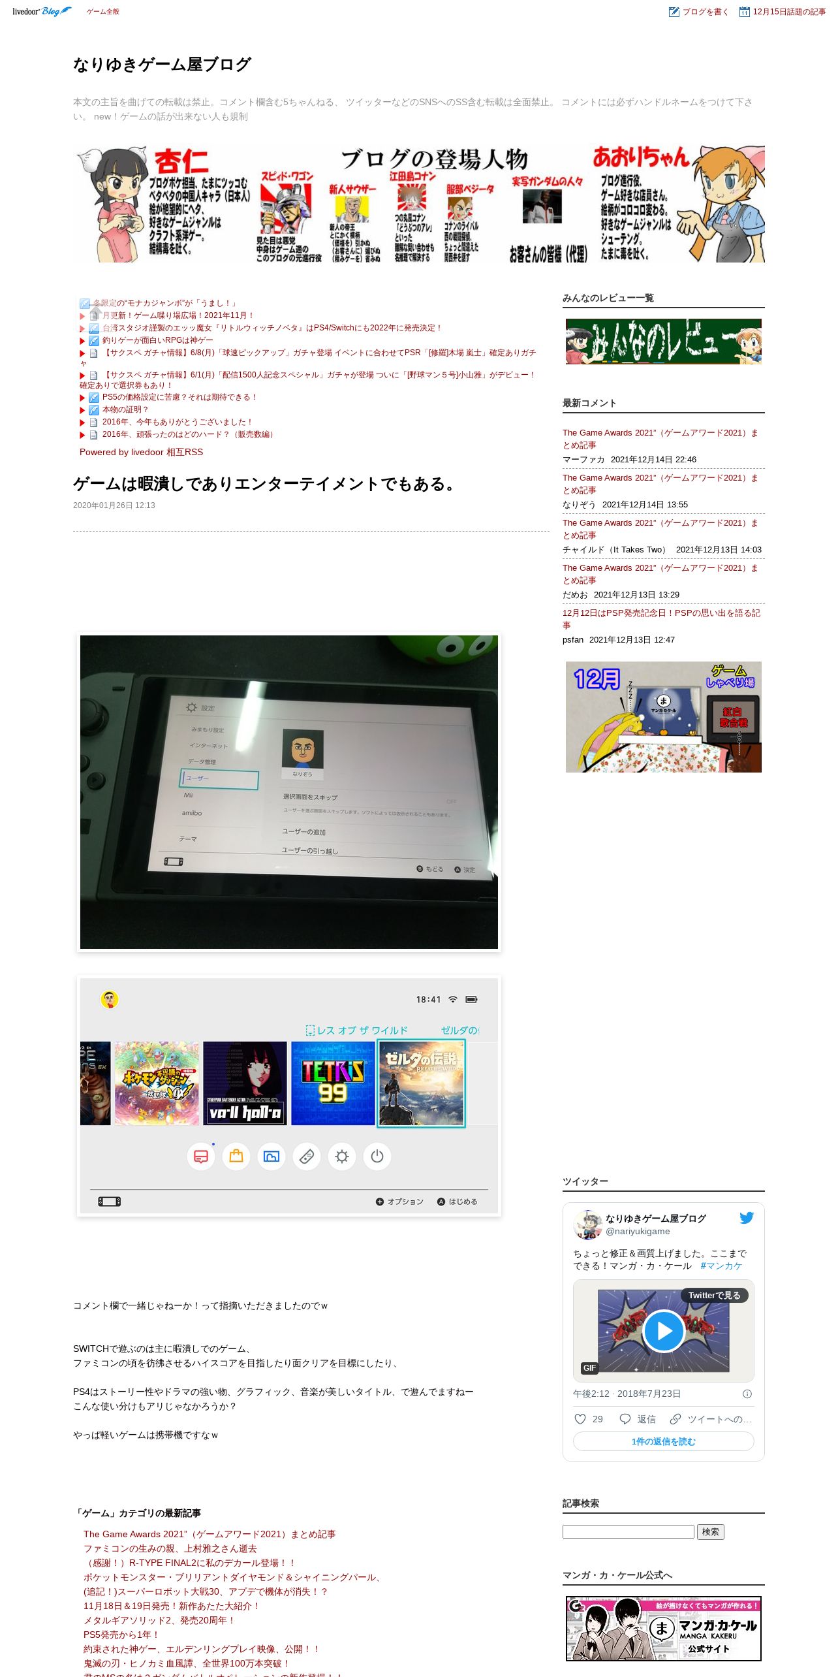Open the Switch home menu screenshot
Viewport: 838px width, 1677px height.
pos(288,1095)
